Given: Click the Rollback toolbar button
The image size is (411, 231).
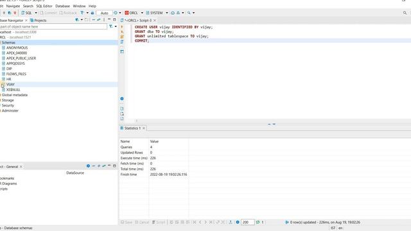Looking at the screenshot, I should pyautogui.click(x=68, y=13).
